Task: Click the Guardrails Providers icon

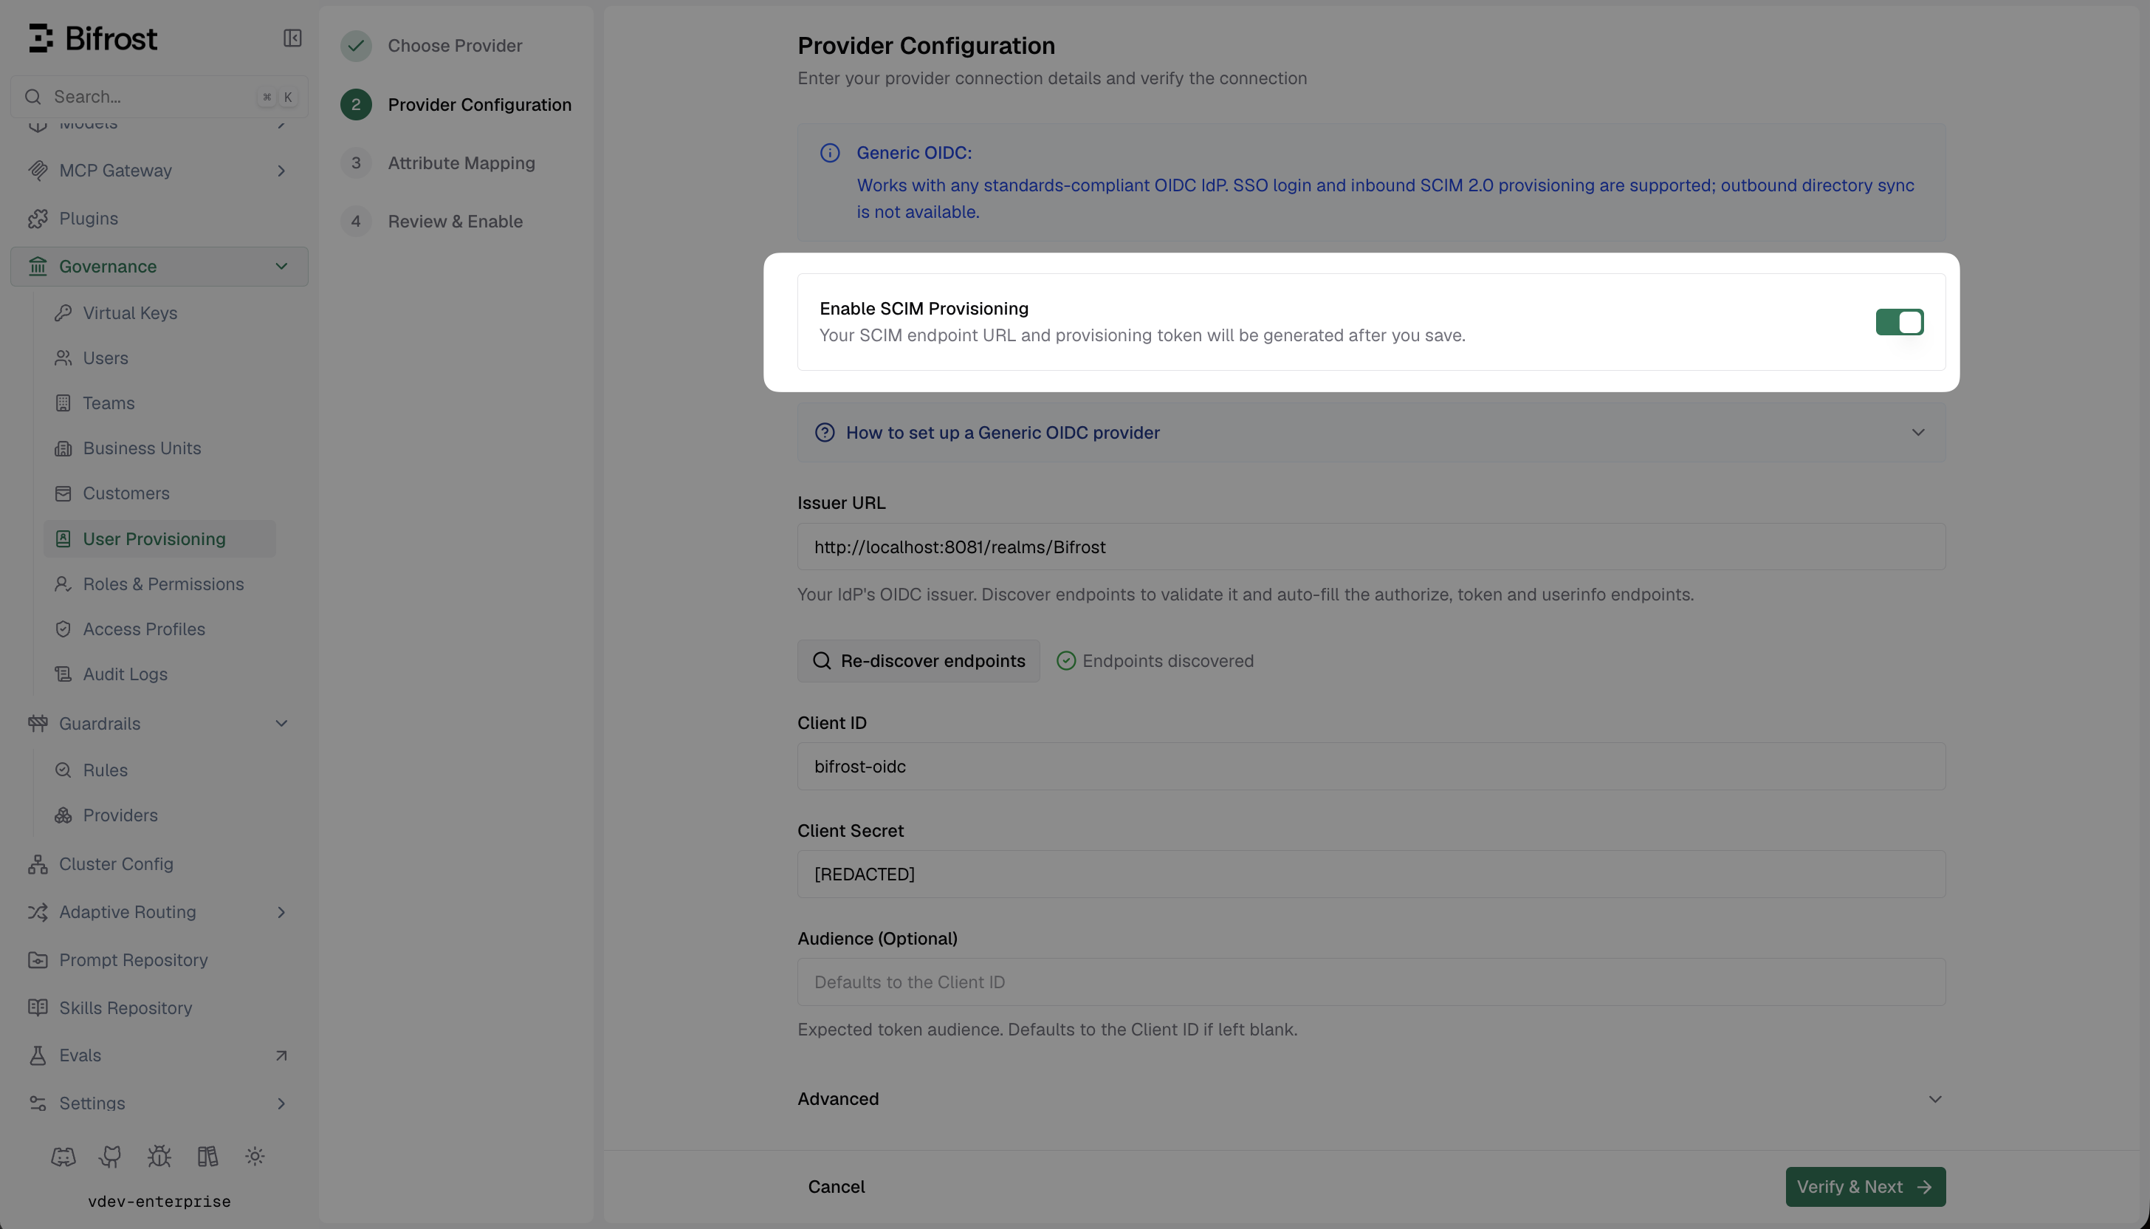Action: pyautogui.click(x=63, y=815)
